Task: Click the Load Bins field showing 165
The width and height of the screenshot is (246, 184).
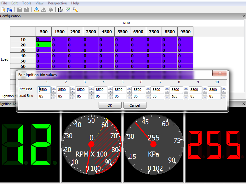Action: pyautogui.click(x=176, y=96)
